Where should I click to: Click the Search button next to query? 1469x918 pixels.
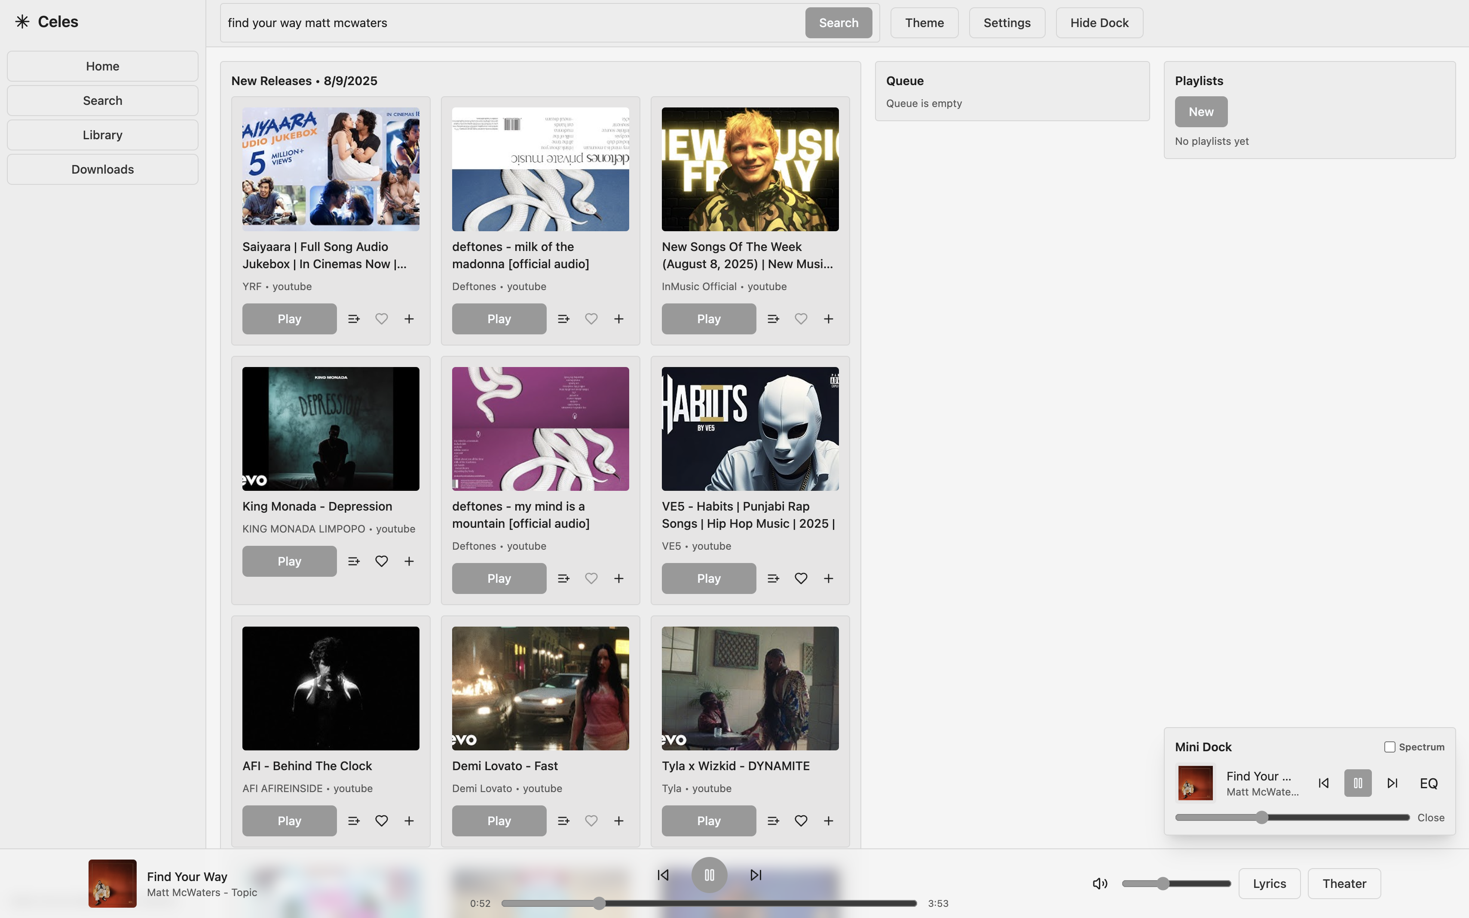839,22
